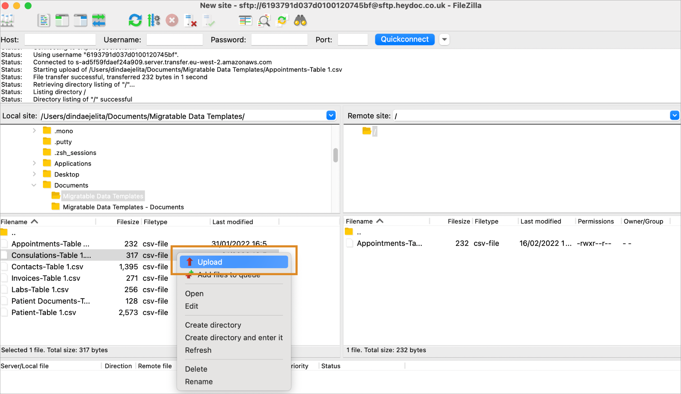This screenshot has height=394, width=681.
Task: Expand the Desktop folder
Action: click(34, 174)
